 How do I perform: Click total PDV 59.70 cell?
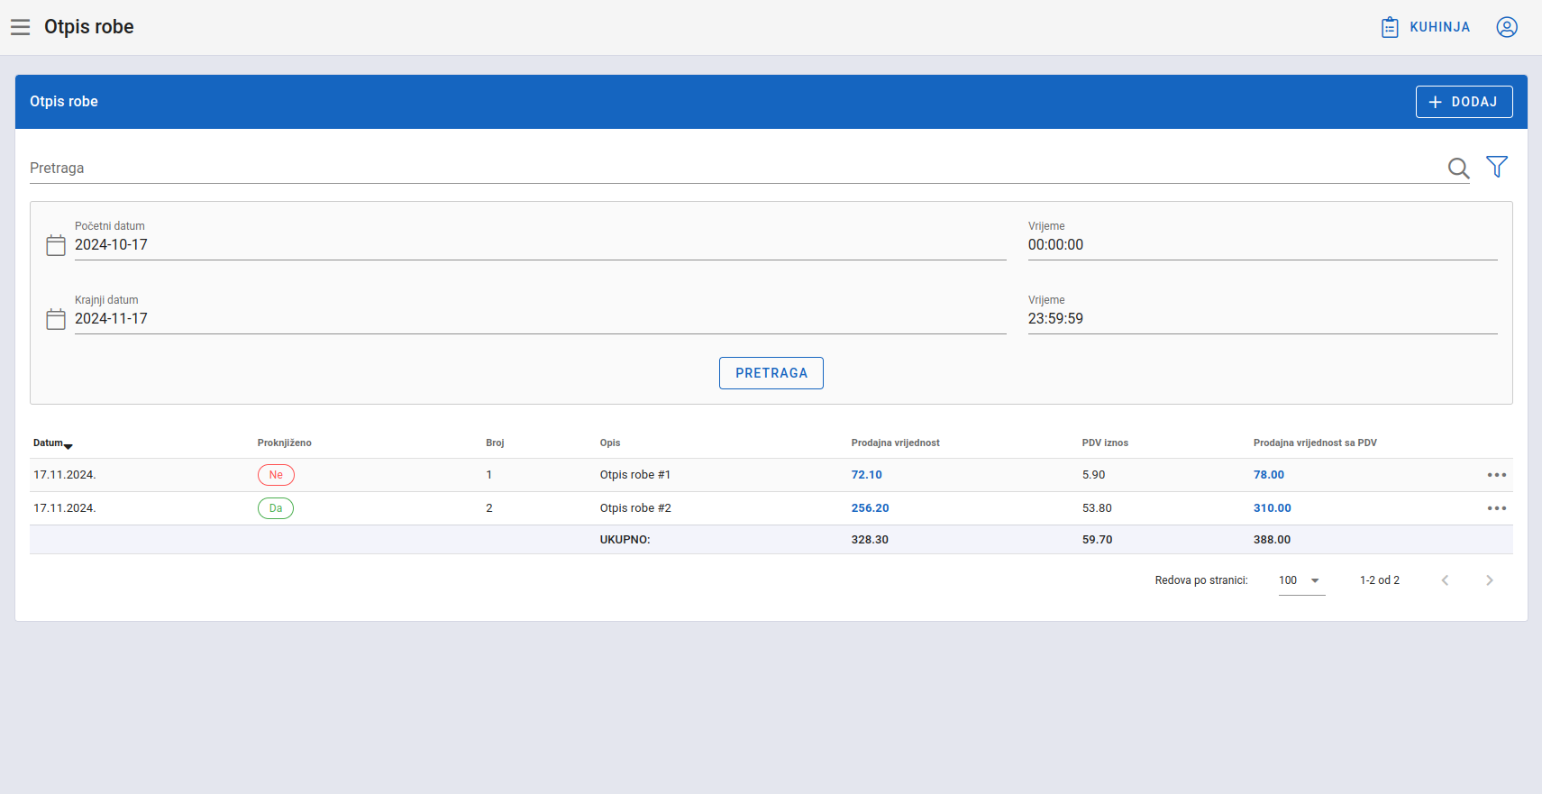[x=1097, y=540]
